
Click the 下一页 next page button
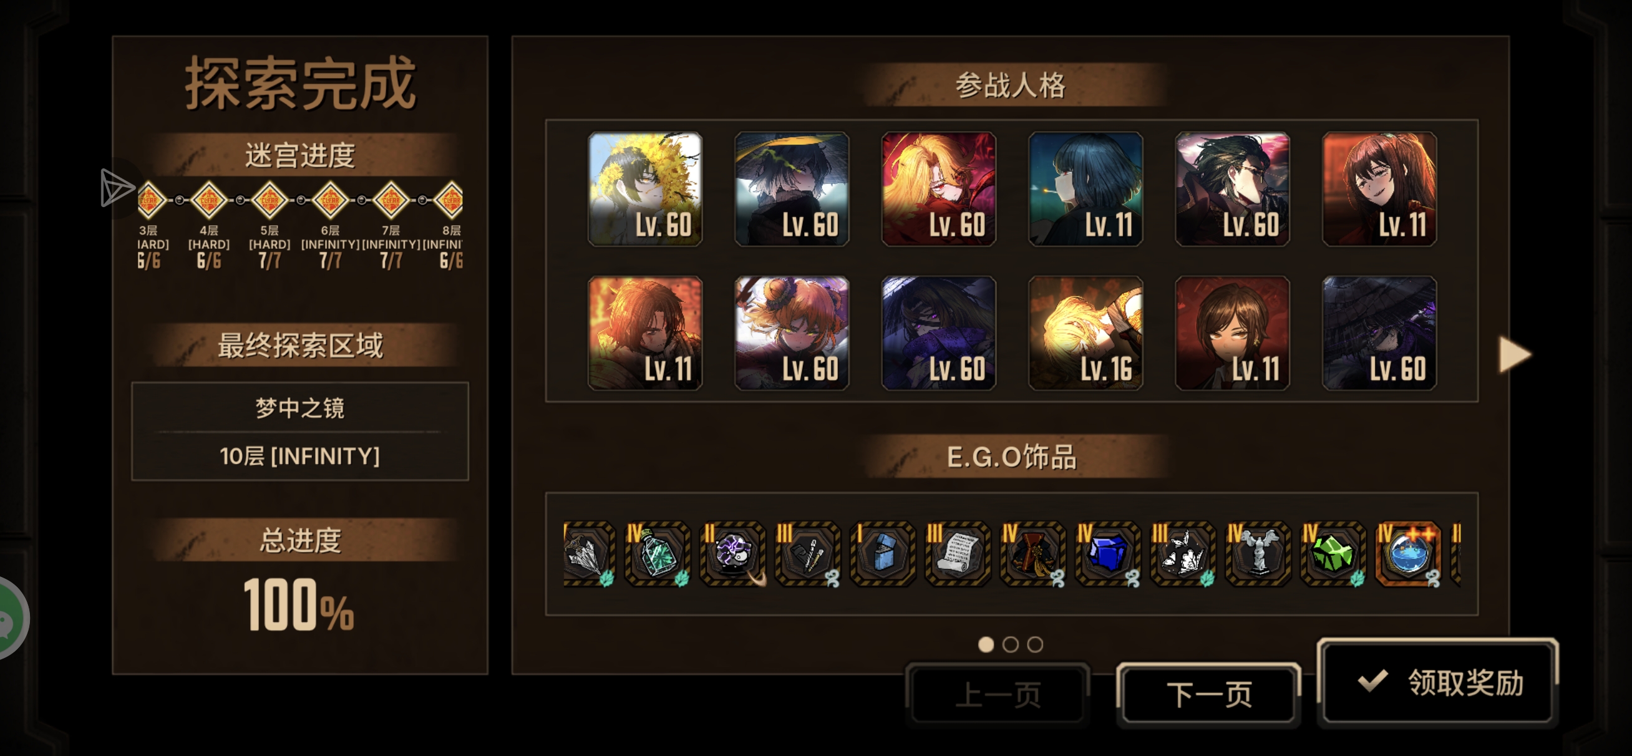1208,694
